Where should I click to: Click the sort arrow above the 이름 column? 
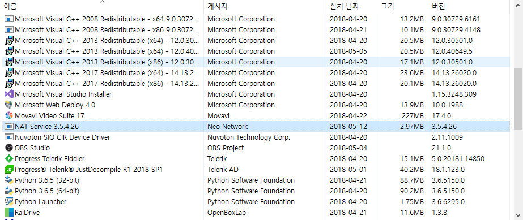tap(103, 2)
